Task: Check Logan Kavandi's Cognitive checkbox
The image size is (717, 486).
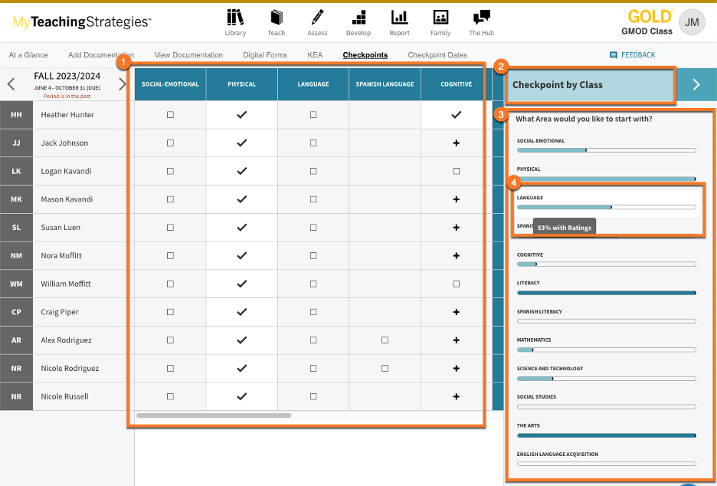Action: (455, 171)
